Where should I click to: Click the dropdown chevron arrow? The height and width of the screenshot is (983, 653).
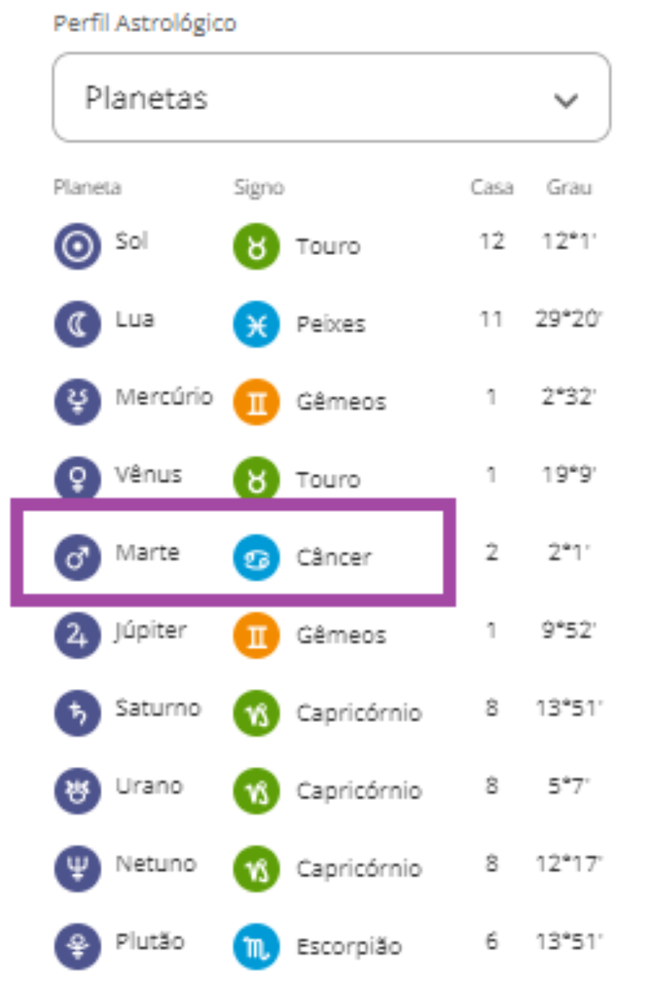click(x=565, y=100)
